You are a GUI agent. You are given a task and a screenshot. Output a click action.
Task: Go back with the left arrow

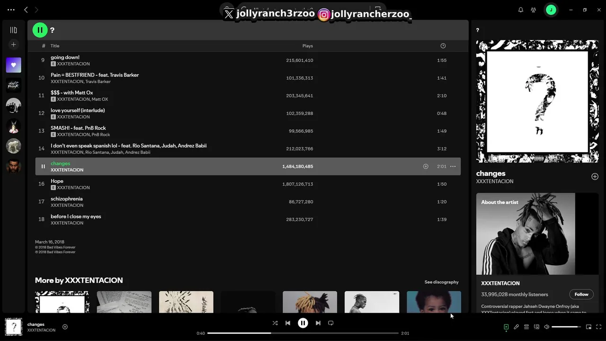(x=26, y=9)
